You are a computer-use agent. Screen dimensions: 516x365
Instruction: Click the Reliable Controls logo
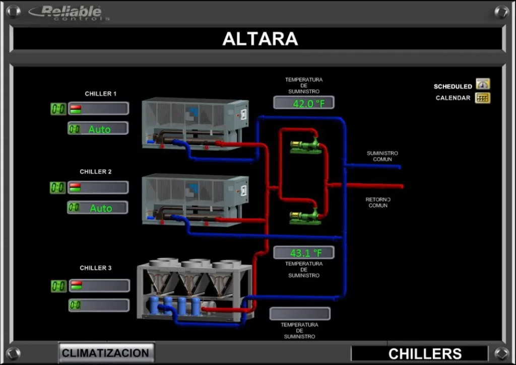70,13
